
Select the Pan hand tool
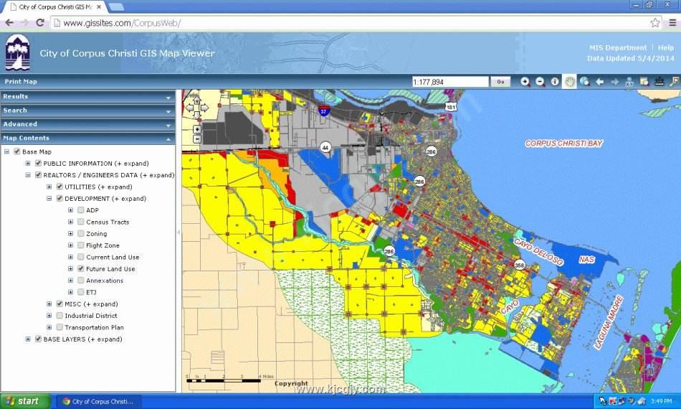click(570, 82)
